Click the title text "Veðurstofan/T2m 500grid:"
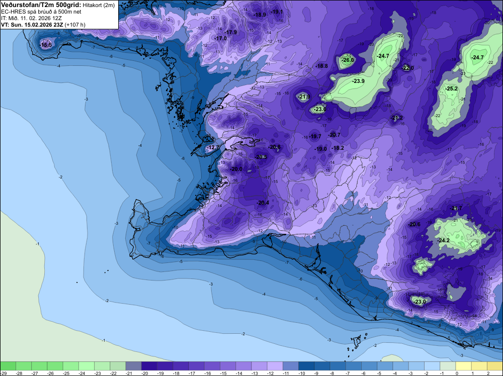This screenshot has width=503, height=376. (x=41, y=5)
